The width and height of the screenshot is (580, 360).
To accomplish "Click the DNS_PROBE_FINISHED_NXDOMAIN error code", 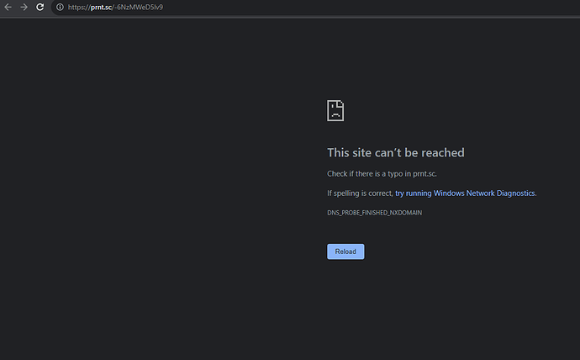I will [374, 213].
